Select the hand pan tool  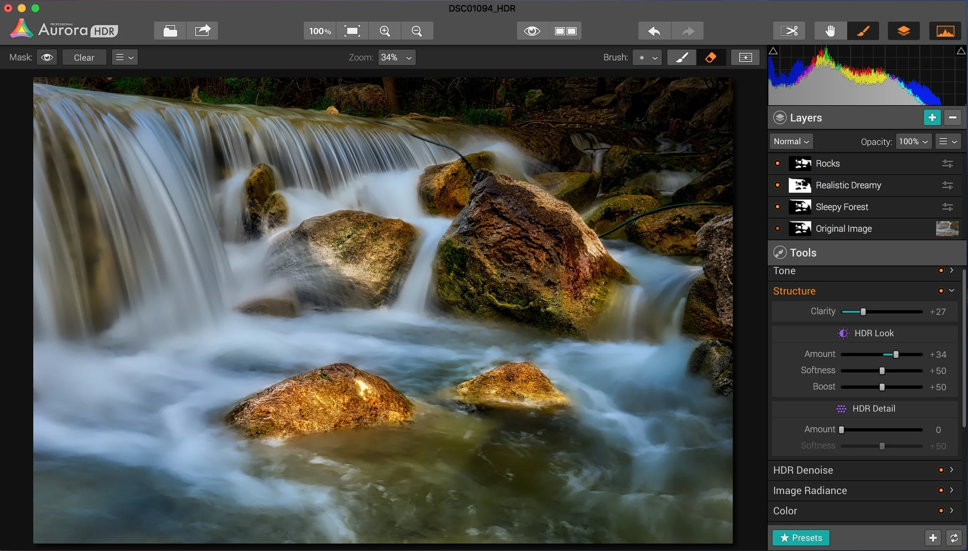[x=830, y=31]
